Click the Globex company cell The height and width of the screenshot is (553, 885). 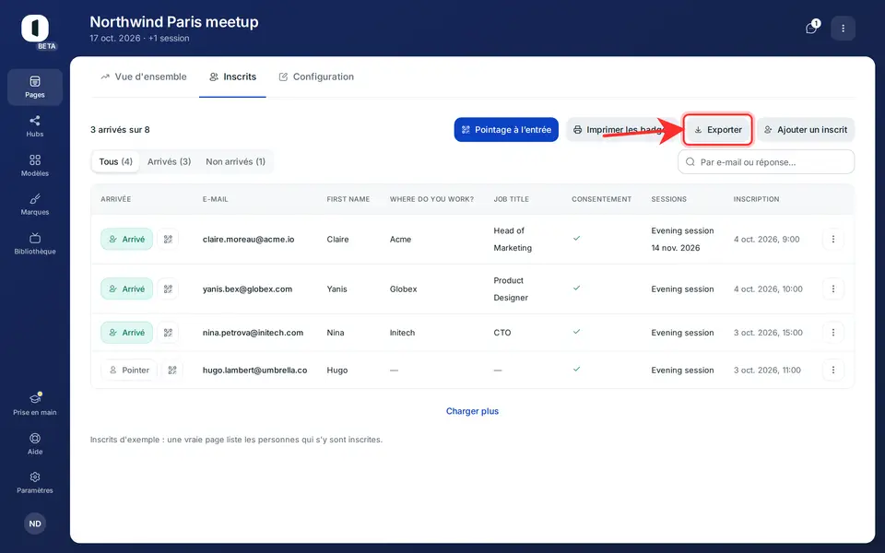tap(404, 288)
